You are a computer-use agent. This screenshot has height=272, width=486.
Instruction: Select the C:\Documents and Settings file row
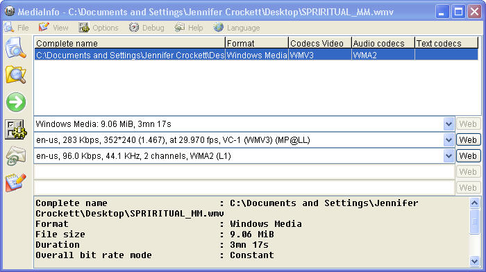pyautogui.click(x=256, y=55)
